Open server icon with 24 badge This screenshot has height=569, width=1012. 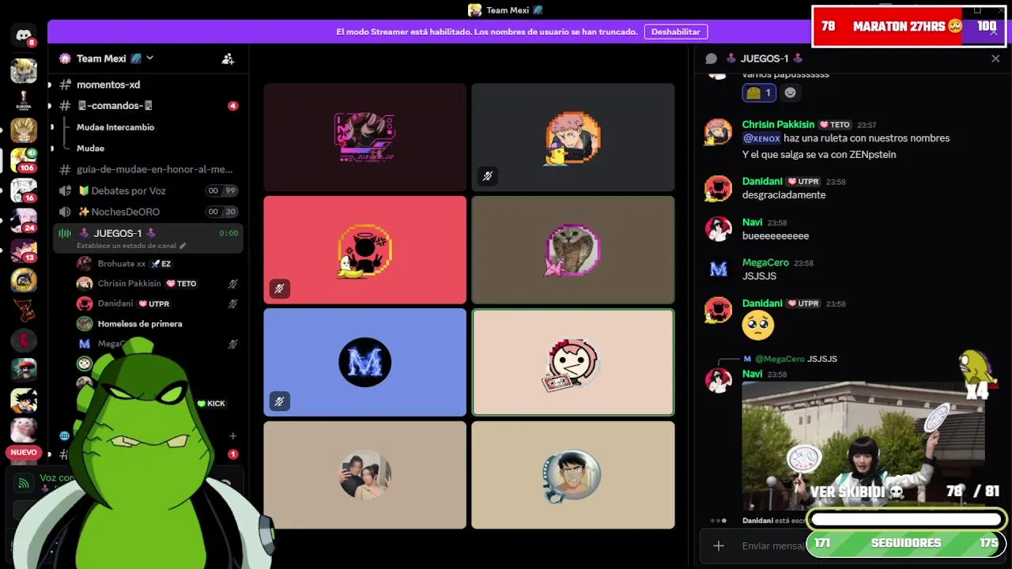pos(24,220)
